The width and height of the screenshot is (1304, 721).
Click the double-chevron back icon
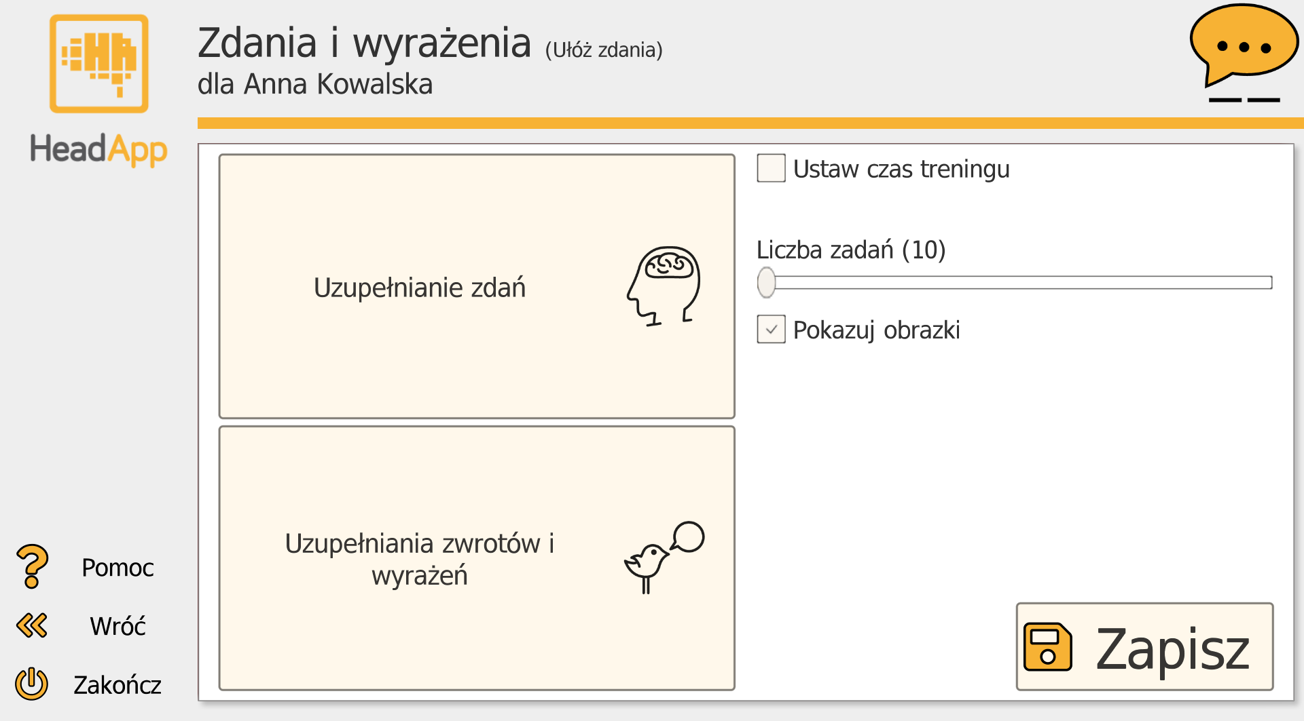coord(31,625)
